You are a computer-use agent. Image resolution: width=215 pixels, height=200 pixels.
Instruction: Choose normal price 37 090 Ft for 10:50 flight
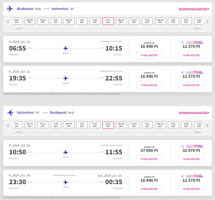coord(149,159)
